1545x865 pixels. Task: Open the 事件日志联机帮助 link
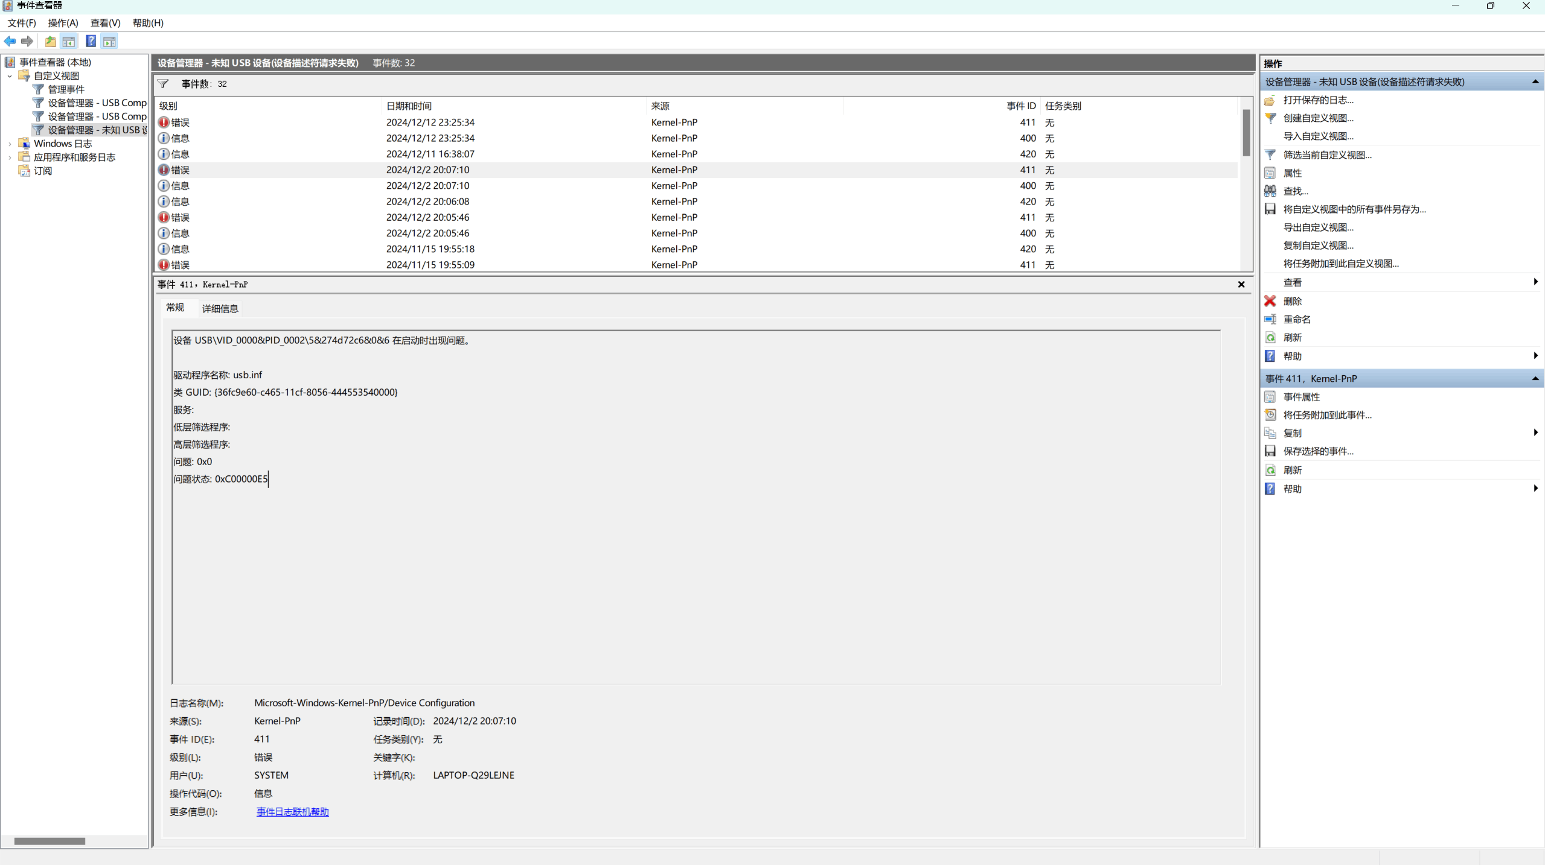(292, 811)
